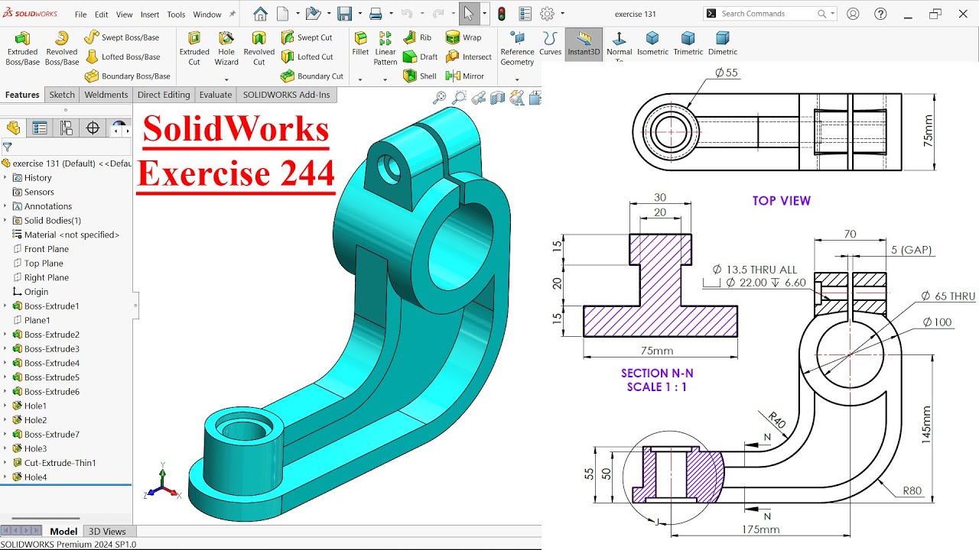
Task: Click the Search Commands field
Action: click(769, 14)
